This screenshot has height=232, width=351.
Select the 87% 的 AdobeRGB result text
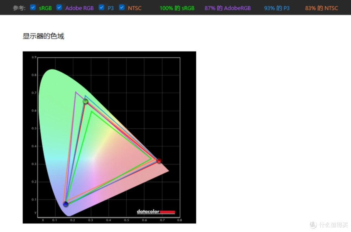click(227, 8)
